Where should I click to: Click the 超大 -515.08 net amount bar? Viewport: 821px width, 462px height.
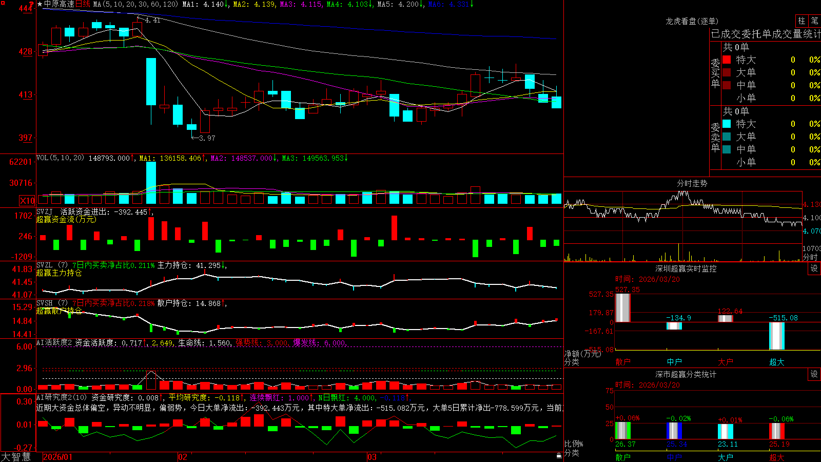(x=777, y=336)
